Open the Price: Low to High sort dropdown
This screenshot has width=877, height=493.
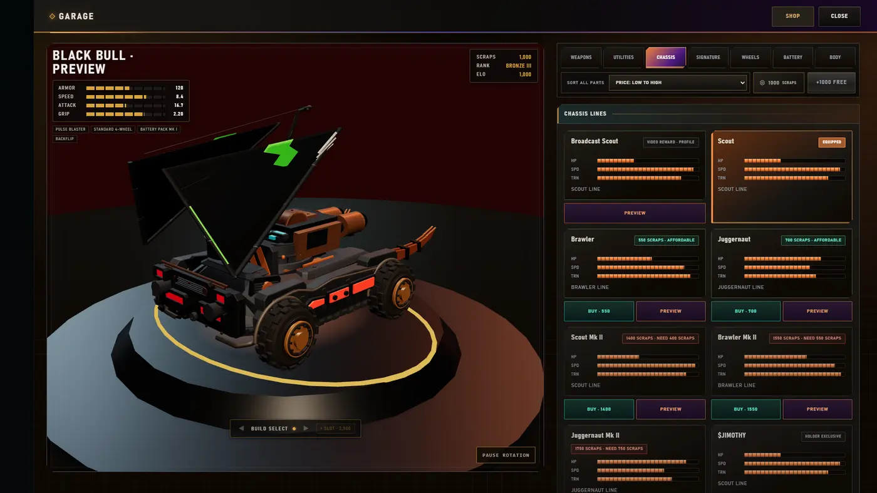(678, 83)
